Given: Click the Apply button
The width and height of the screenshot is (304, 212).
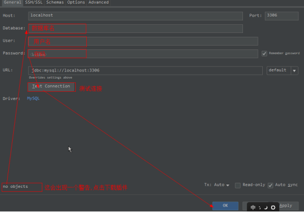Looking at the screenshot, I should pyautogui.click(x=289, y=206).
